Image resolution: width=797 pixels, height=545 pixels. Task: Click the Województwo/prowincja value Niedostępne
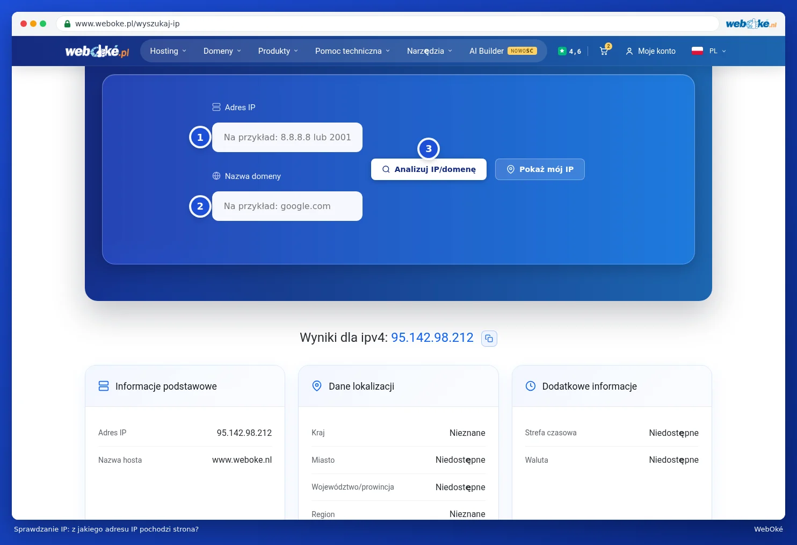coord(460,487)
